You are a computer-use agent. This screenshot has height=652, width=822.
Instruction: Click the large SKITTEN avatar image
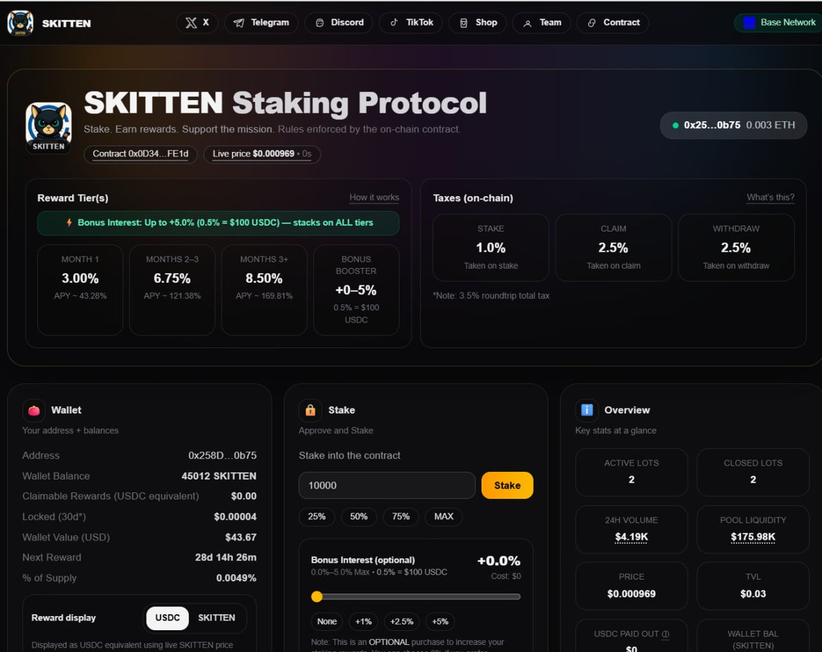[x=49, y=127]
